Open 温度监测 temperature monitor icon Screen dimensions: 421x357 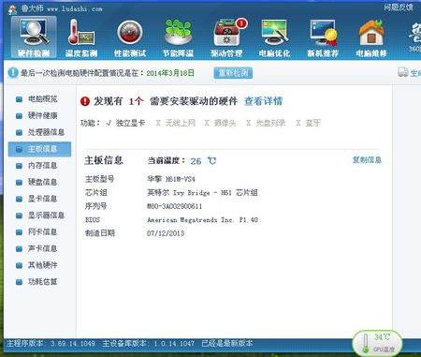coord(81,37)
